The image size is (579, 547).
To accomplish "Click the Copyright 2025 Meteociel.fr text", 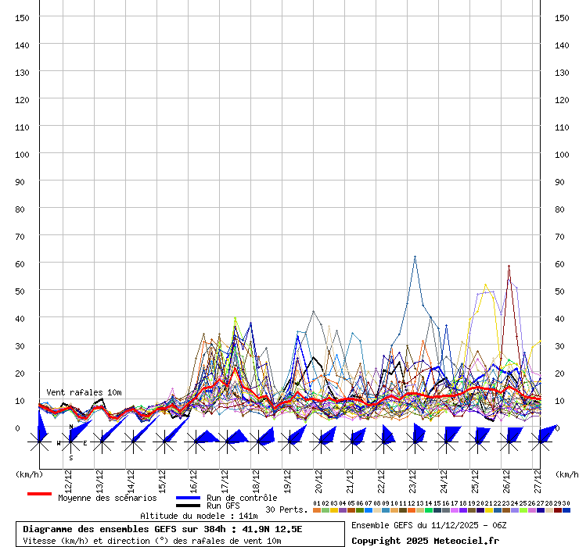I will click(x=425, y=540).
